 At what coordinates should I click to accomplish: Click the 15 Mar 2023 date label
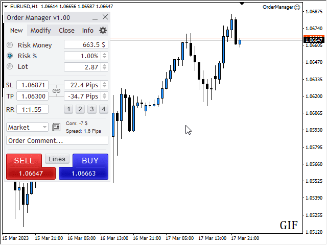click(15, 238)
